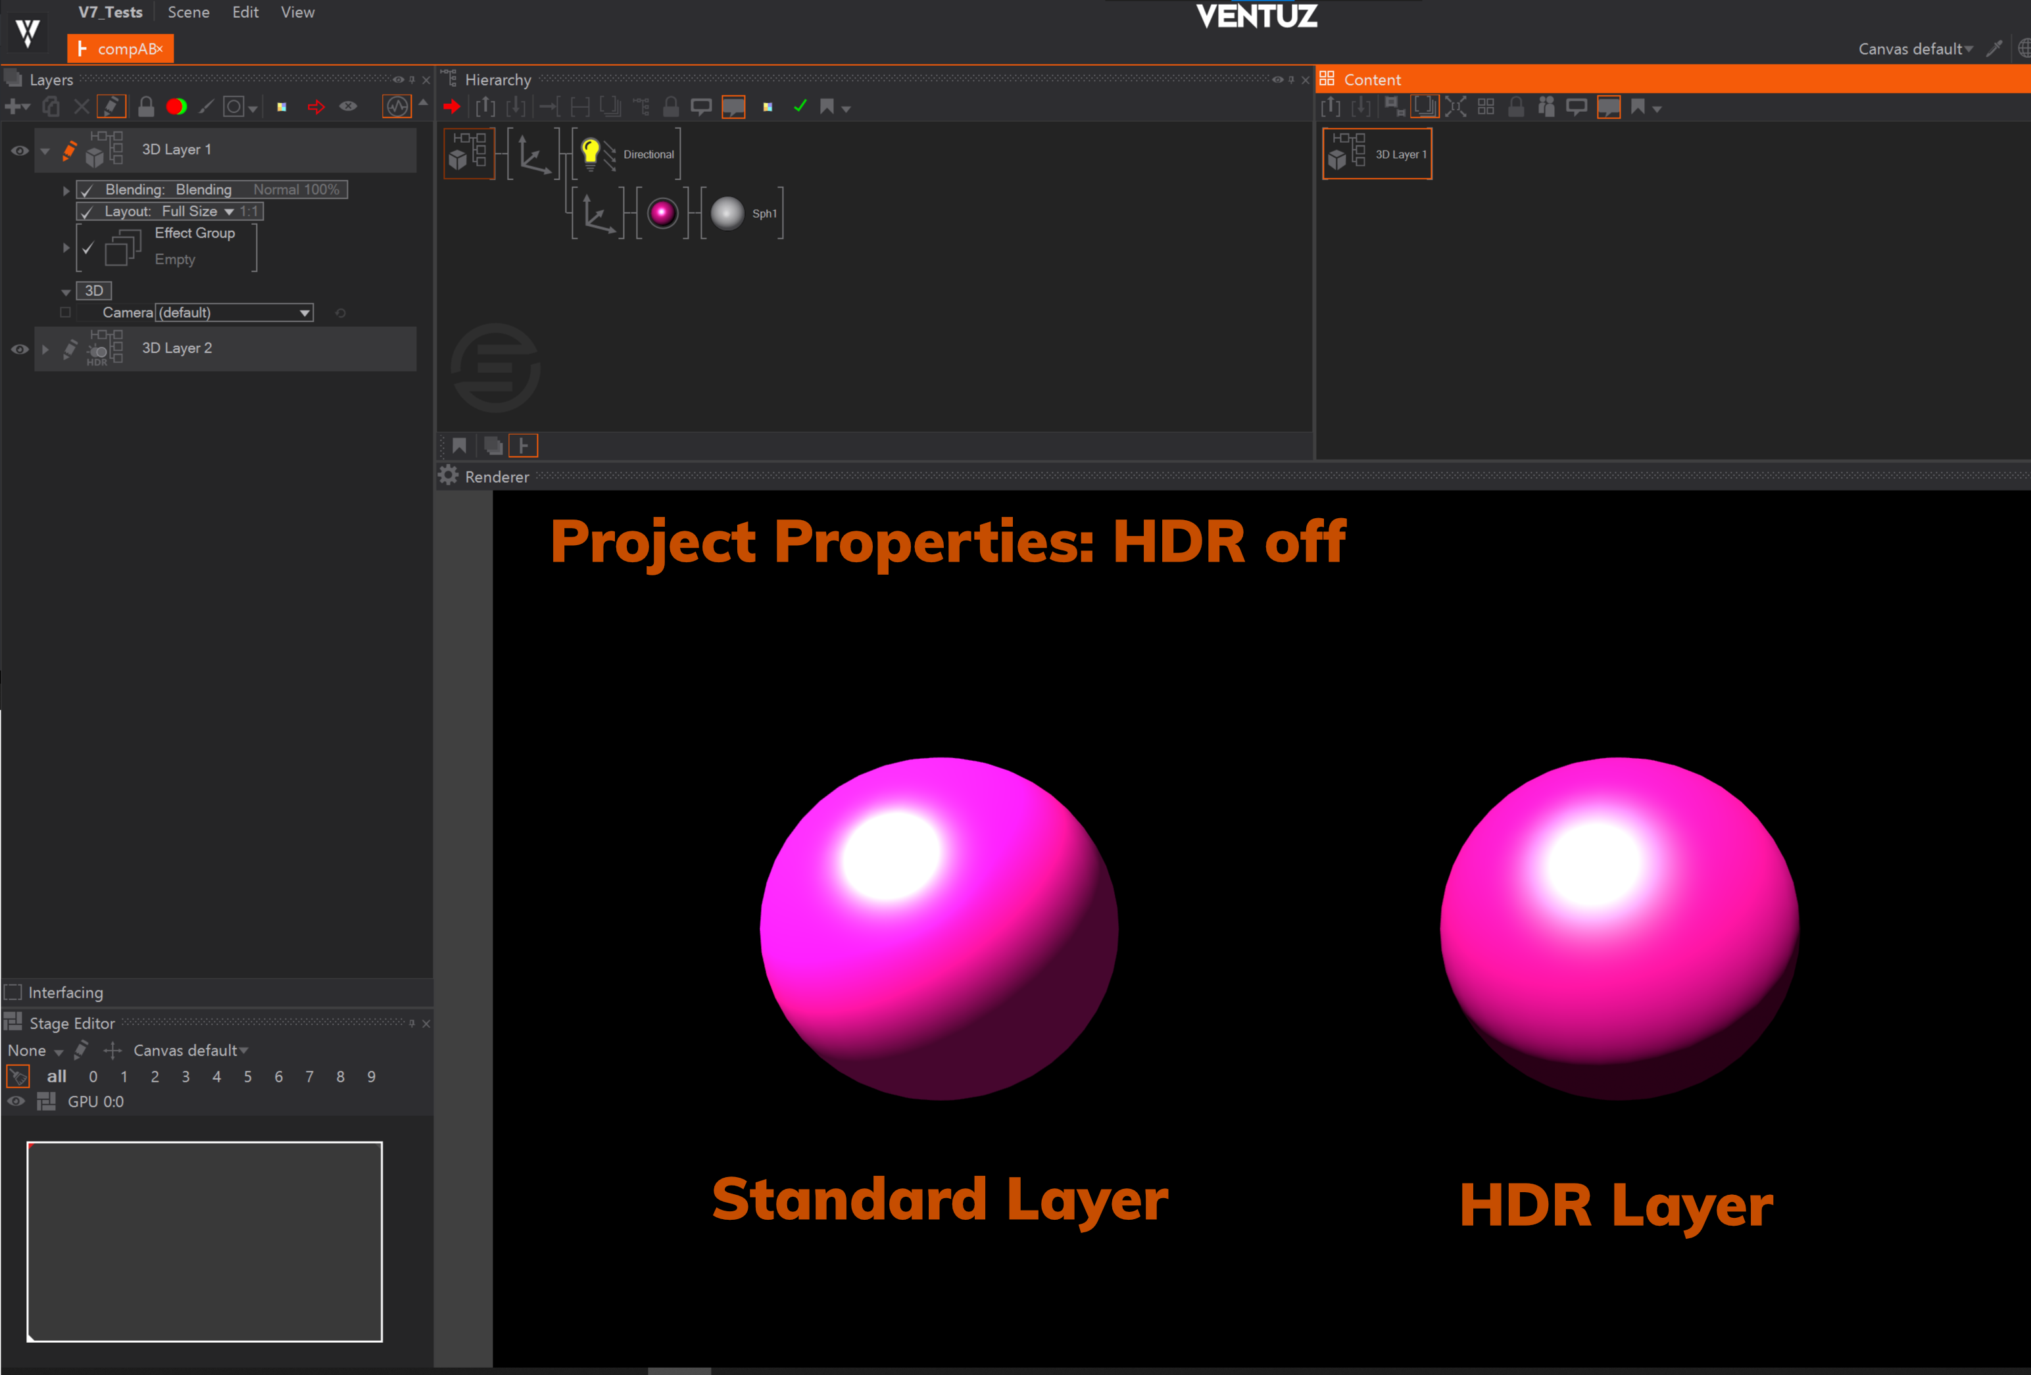Toggle the Blending checkbox
Image resolution: width=2031 pixels, height=1375 pixels.
(x=87, y=189)
